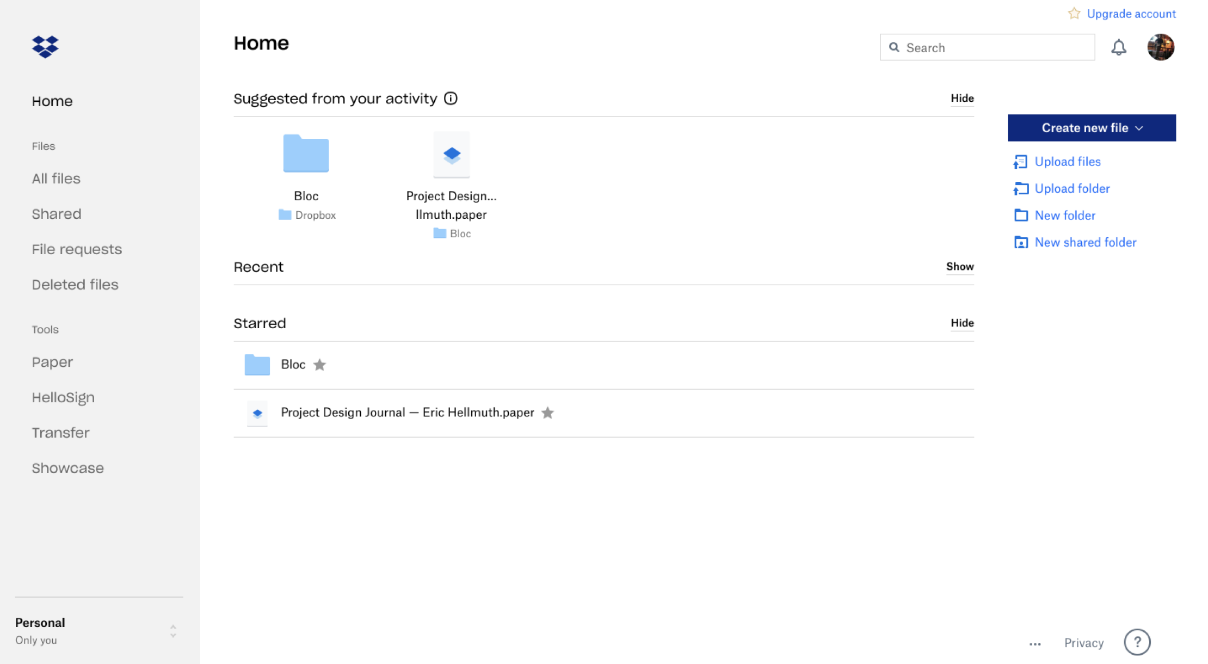The width and height of the screenshot is (1208, 664).
Task: Click the Bloc folder icon in Starred list
Action: 257,365
